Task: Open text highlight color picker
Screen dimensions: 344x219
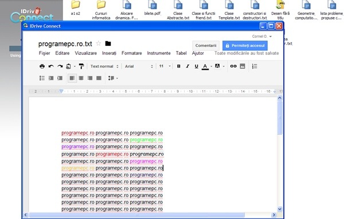Action: pos(217,66)
